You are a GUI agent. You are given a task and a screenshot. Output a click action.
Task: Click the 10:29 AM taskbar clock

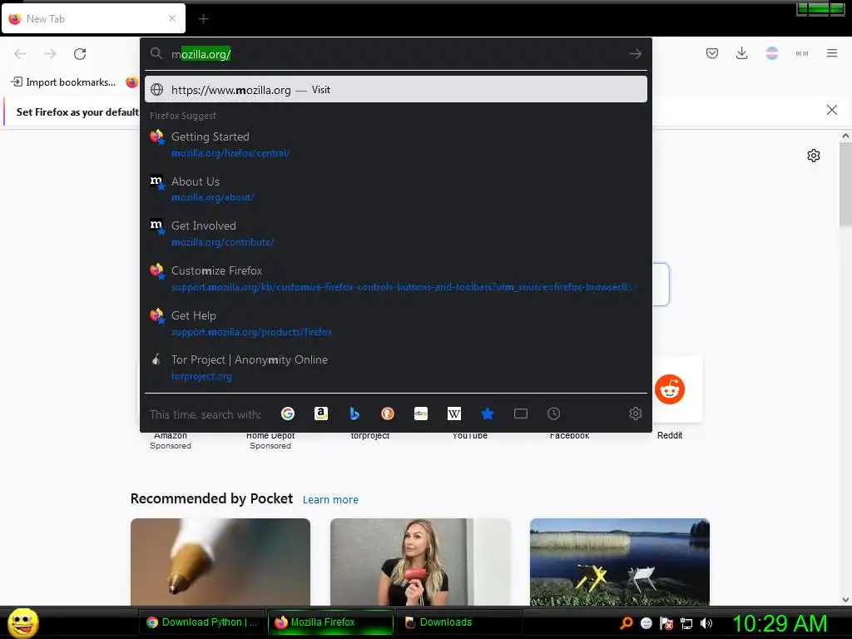(780, 623)
